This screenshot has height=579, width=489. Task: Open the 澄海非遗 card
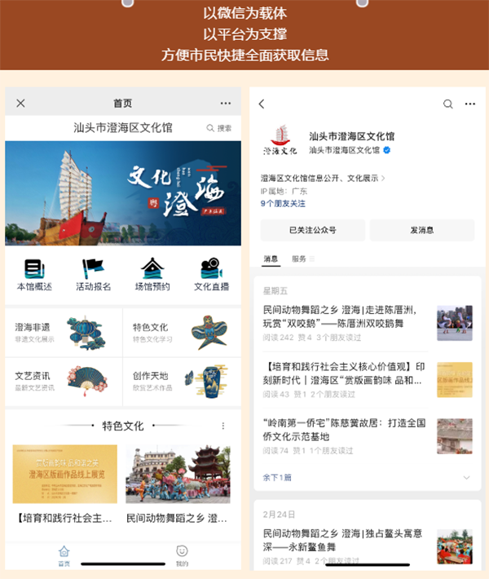pyautogui.click(x=64, y=333)
